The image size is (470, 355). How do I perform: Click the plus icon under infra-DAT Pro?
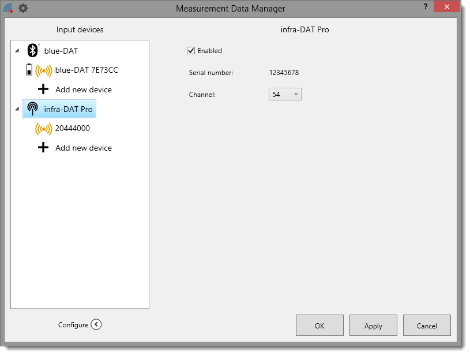(x=43, y=148)
